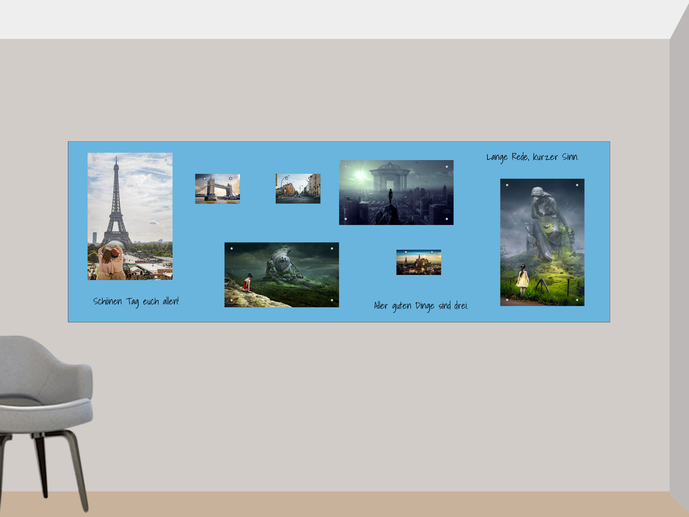Click the top-left pin on statue image
The image size is (689, 517).
(507, 185)
